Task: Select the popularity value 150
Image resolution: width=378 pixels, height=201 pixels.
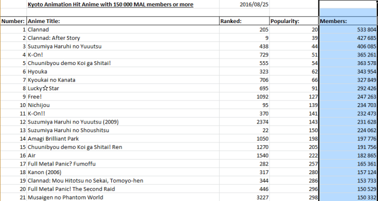Action: (294, 130)
